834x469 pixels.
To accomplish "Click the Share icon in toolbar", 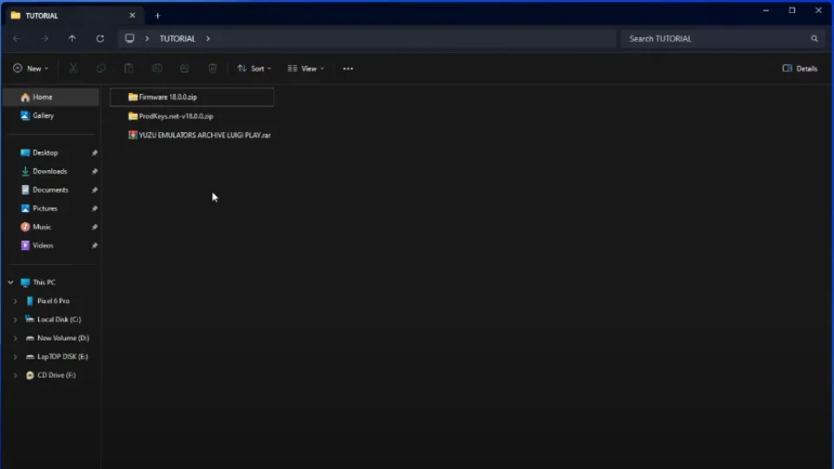I will [184, 68].
